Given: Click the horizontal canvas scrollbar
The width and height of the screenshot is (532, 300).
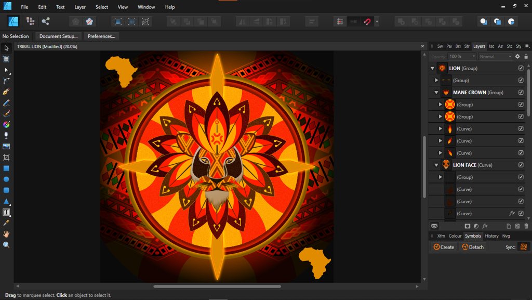Looking at the screenshot, I should point(217,286).
